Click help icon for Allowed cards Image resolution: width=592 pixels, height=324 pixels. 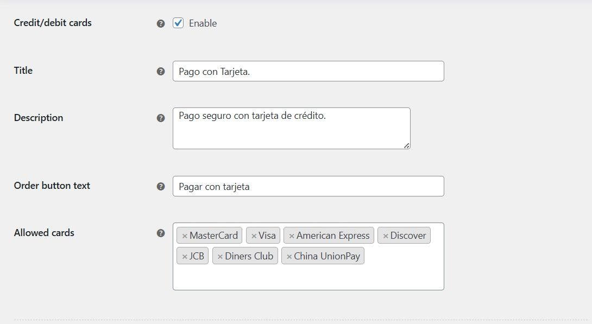161,233
